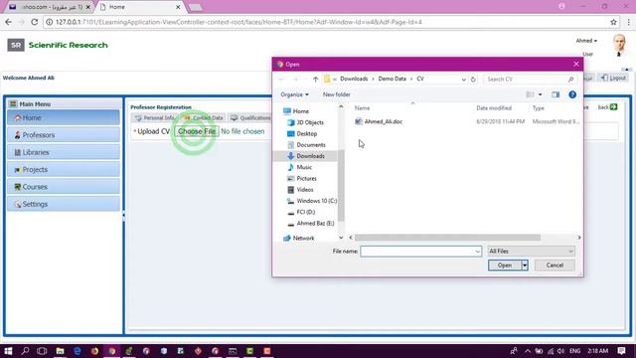The width and height of the screenshot is (636, 358).
Task: Click the horizontal scrollbar in file list
Action: click(x=447, y=238)
